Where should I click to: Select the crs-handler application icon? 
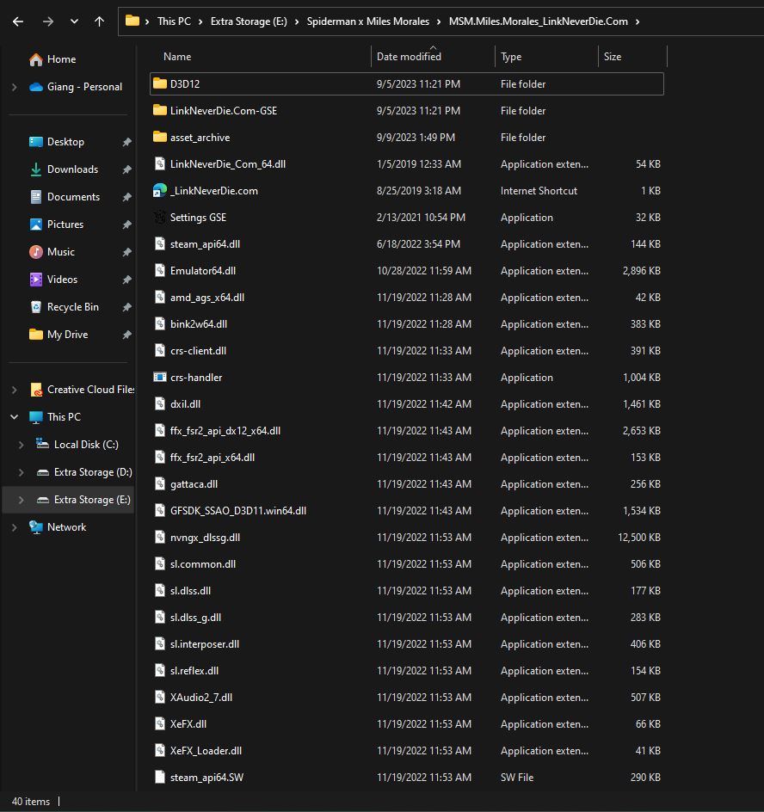click(x=159, y=378)
